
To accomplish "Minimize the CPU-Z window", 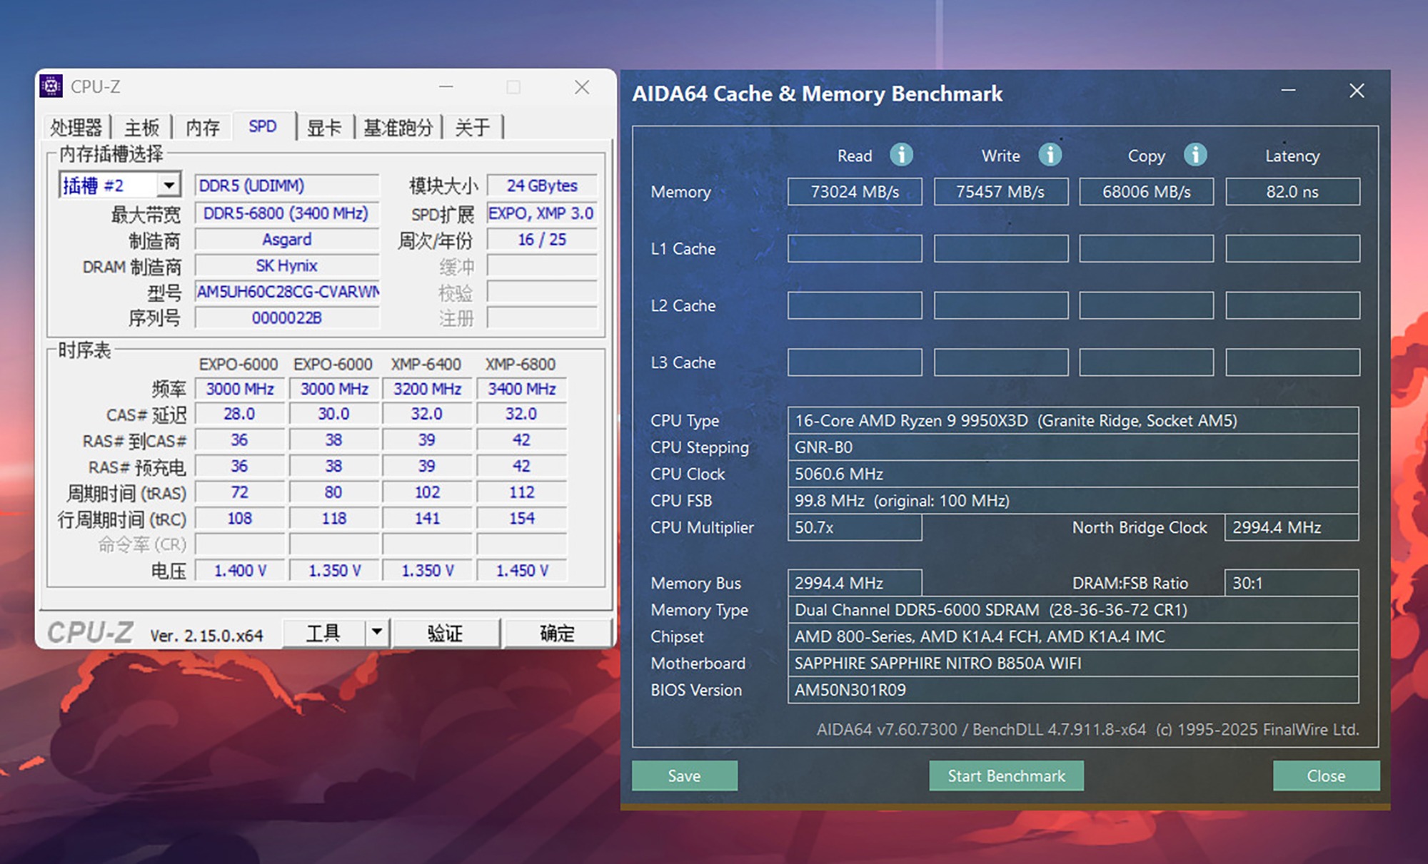I will [x=446, y=87].
